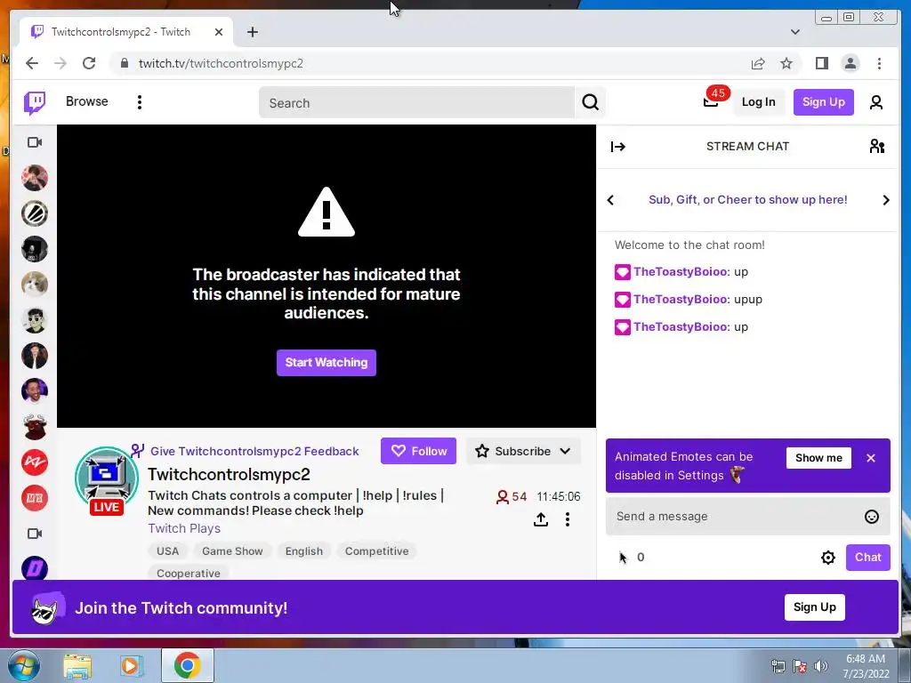Open Give Twitchcontrolsmypc2 Feedback link

click(x=254, y=451)
